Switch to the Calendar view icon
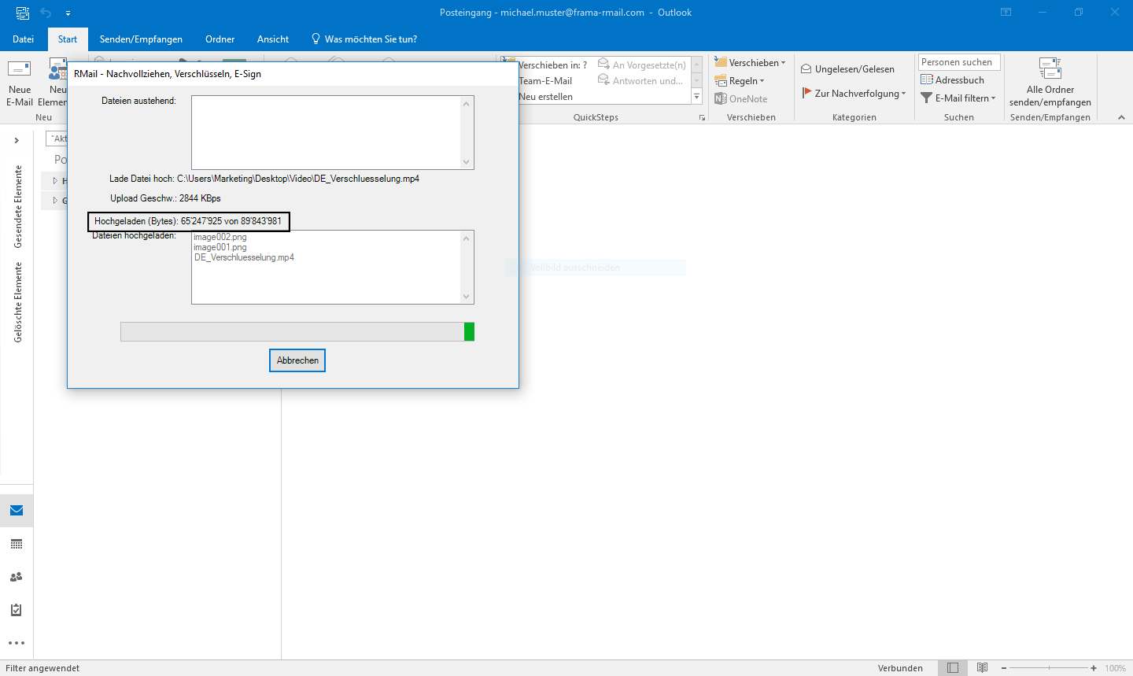This screenshot has width=1133, height=676. click(x=17, y=544)
